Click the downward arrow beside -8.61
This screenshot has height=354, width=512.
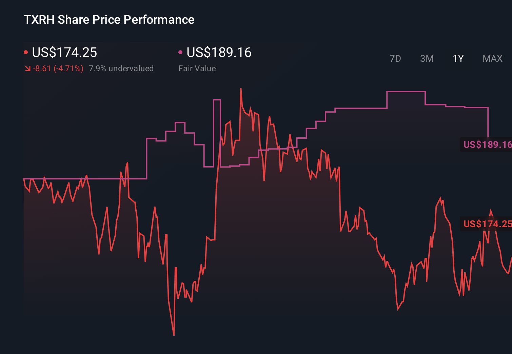point(27,68)
